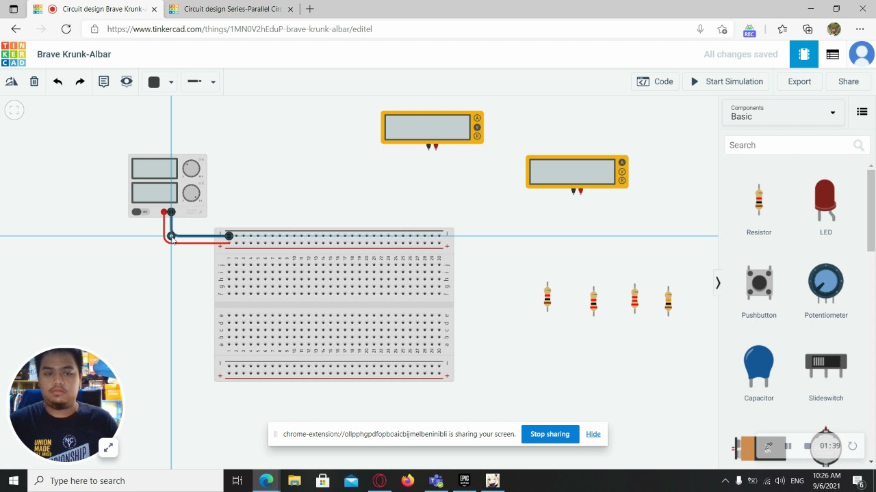Screen dimensions: 876x492
Task: Switch to Series-Parallel Circuit browser tab
Action: 231,9
